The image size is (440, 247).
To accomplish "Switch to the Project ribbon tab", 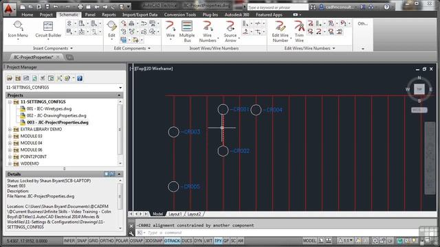I will [x=46, y=14].
